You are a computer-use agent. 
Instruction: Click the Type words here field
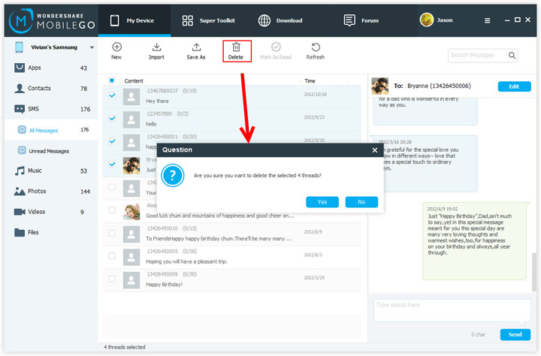(x=452, y=310)
